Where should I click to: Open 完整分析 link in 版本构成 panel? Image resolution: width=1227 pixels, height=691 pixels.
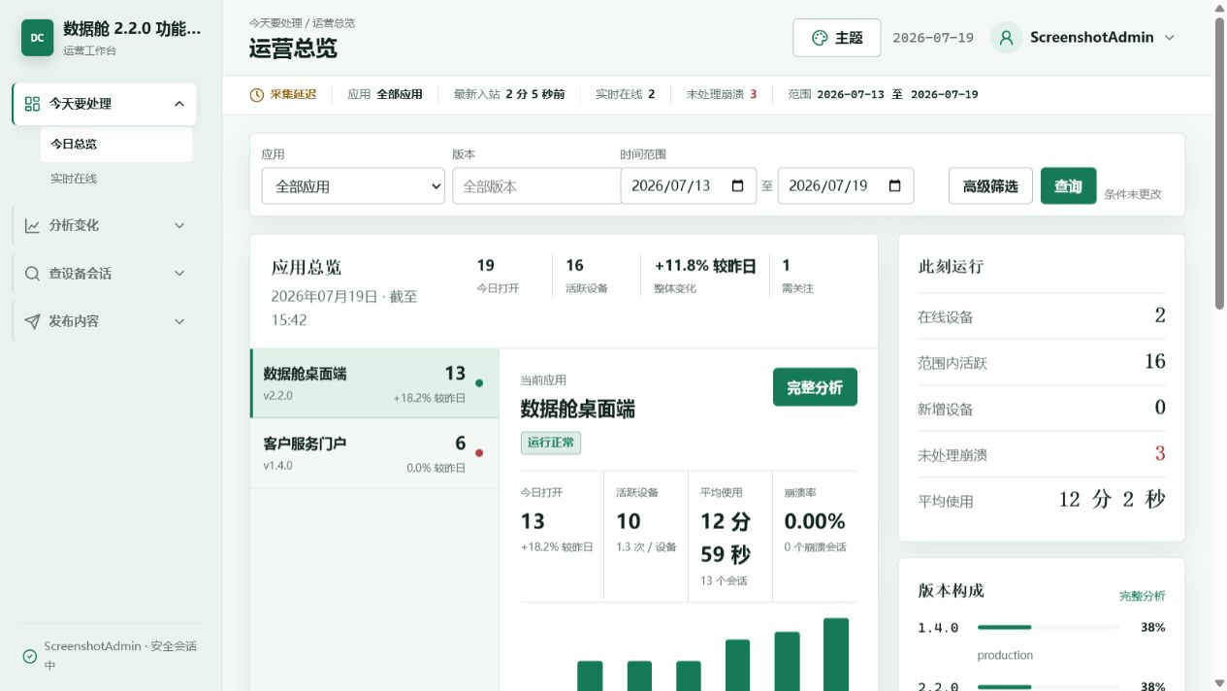tap(1143, 596)
